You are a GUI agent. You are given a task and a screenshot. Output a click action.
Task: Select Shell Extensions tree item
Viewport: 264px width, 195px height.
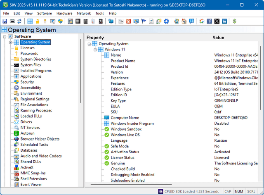[x=34, y=179]
